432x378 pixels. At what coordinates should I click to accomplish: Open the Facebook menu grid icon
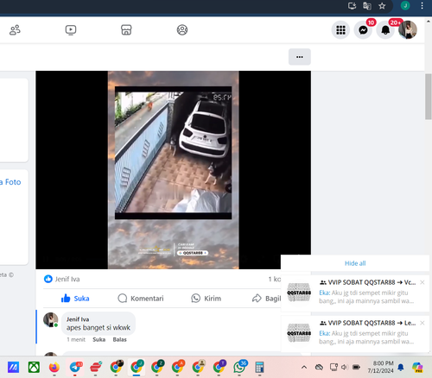(340, 30)
